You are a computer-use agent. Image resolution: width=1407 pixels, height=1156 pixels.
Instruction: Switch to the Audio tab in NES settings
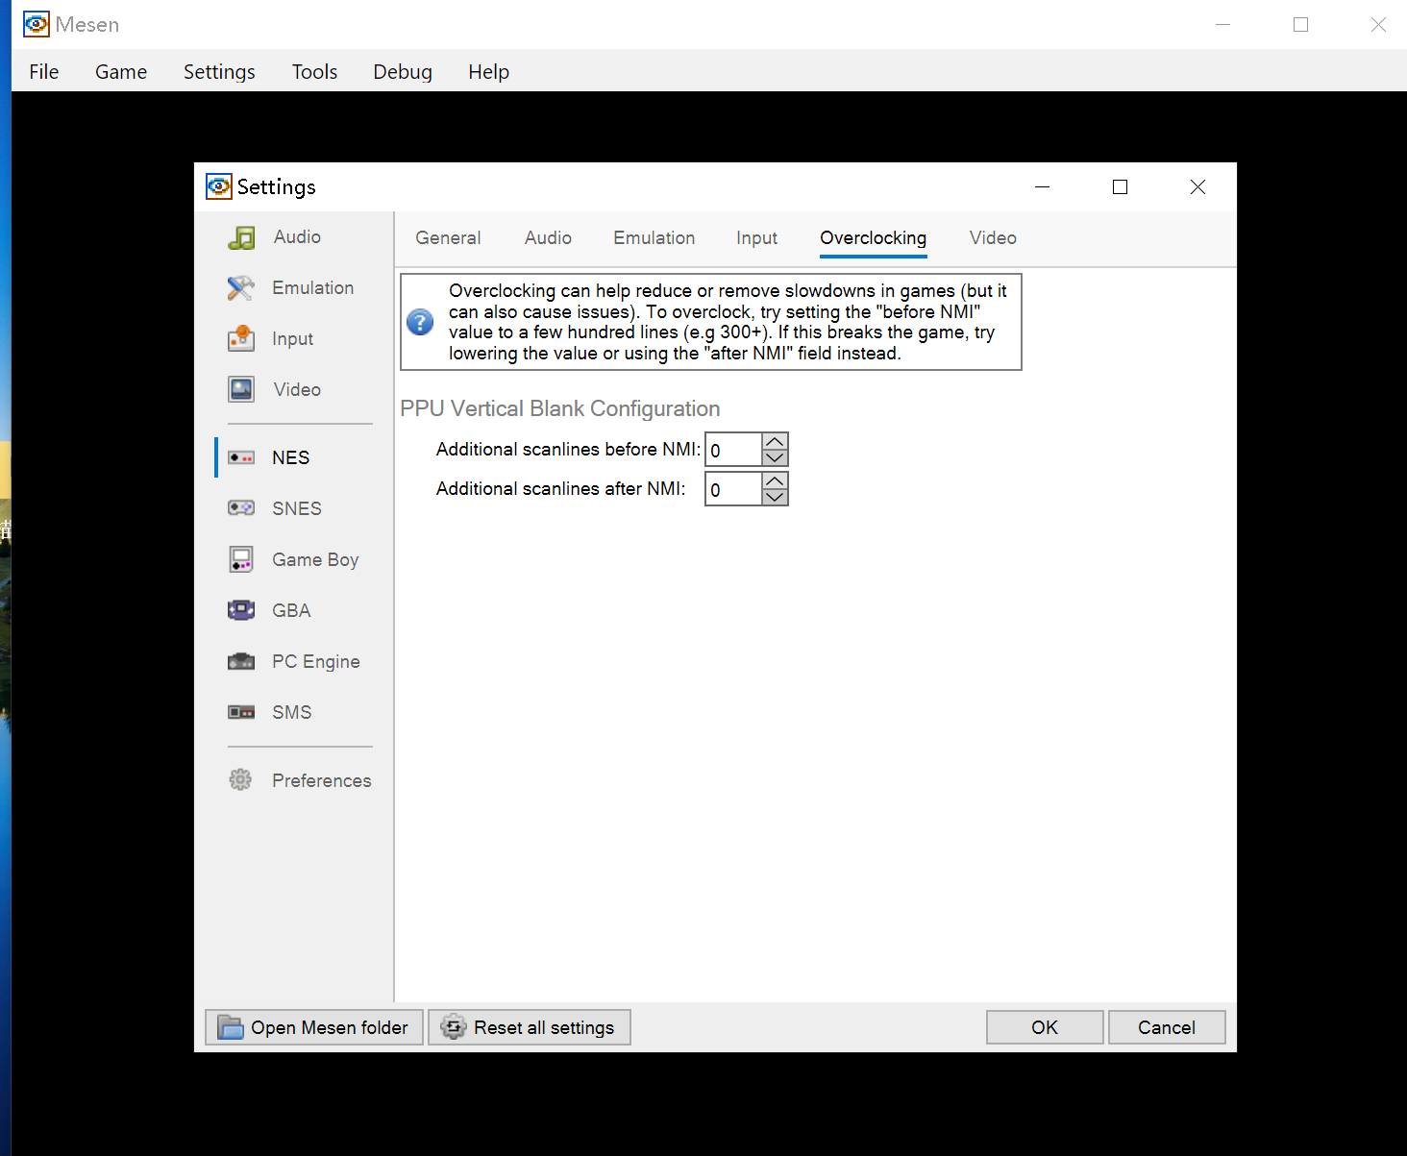click(548, 237)
